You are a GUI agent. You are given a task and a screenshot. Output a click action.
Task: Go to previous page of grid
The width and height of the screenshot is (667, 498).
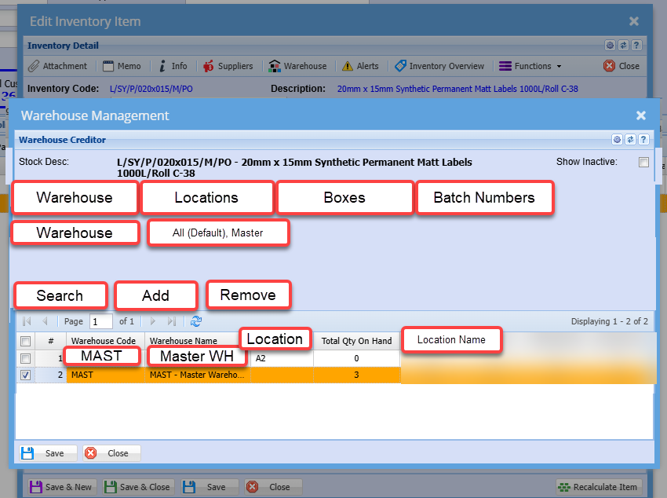pos(45,321)
